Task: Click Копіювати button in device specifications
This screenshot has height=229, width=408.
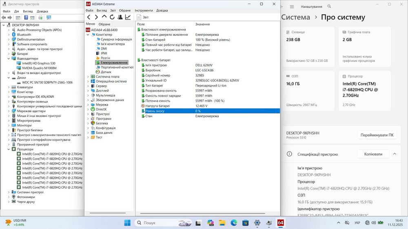Action: (373, 154)
